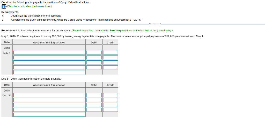This screenshot has height=119, width=265.
Task: Select third account field in Dec. 31 table
Action: pyautogui.click(x=49, y=105)
